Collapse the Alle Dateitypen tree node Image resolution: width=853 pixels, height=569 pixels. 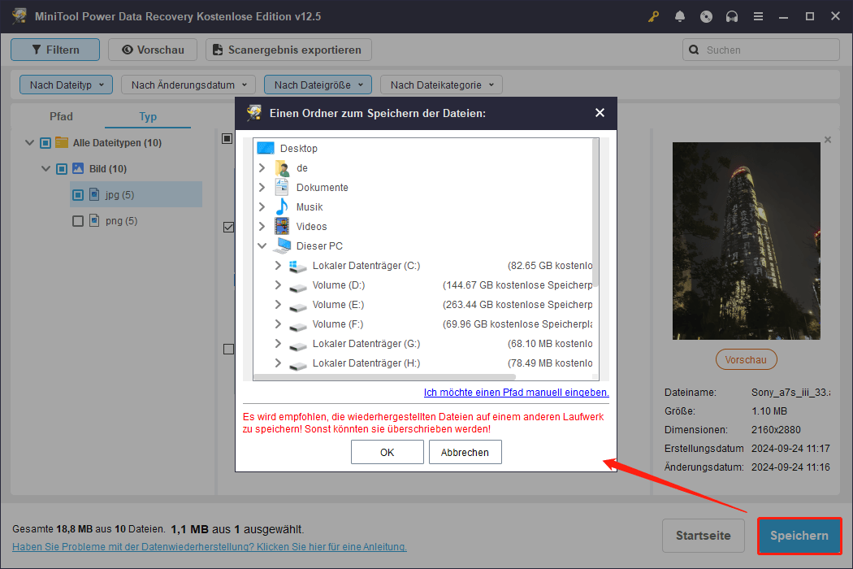click(x=29, y=143)
